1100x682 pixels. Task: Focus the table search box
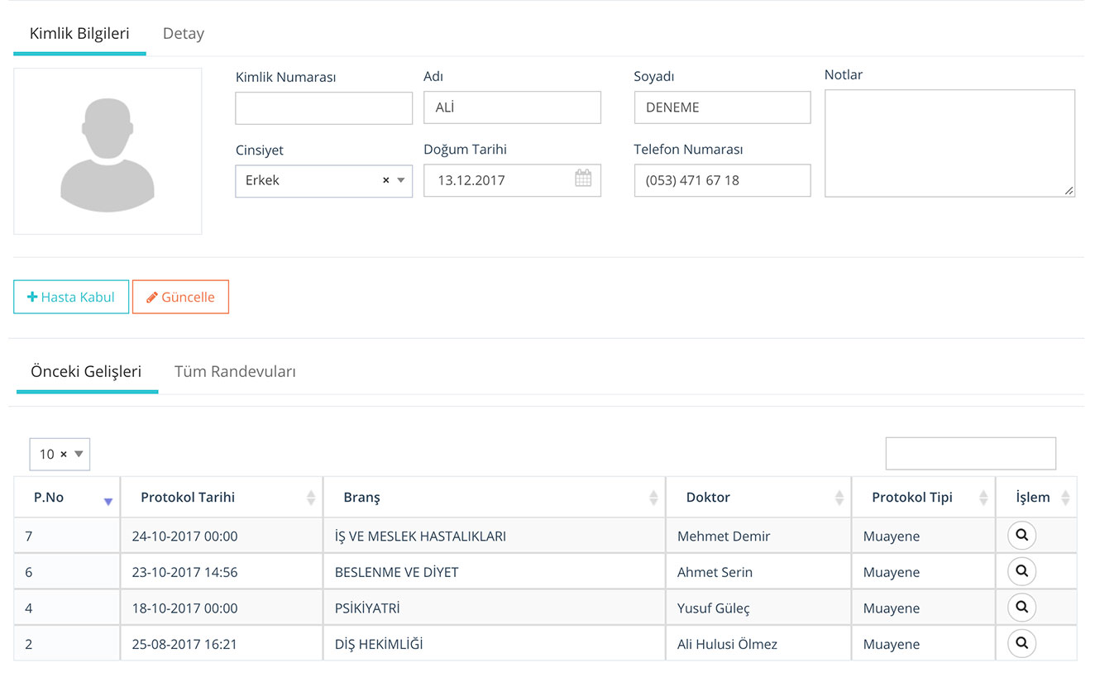point(971,454)
